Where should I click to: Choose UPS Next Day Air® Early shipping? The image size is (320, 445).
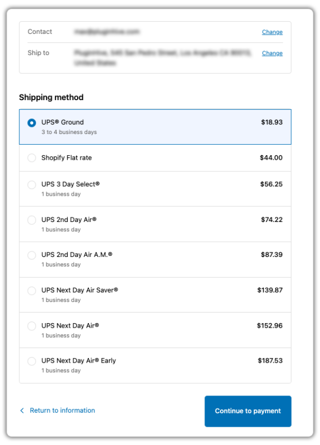click(32, 361)
